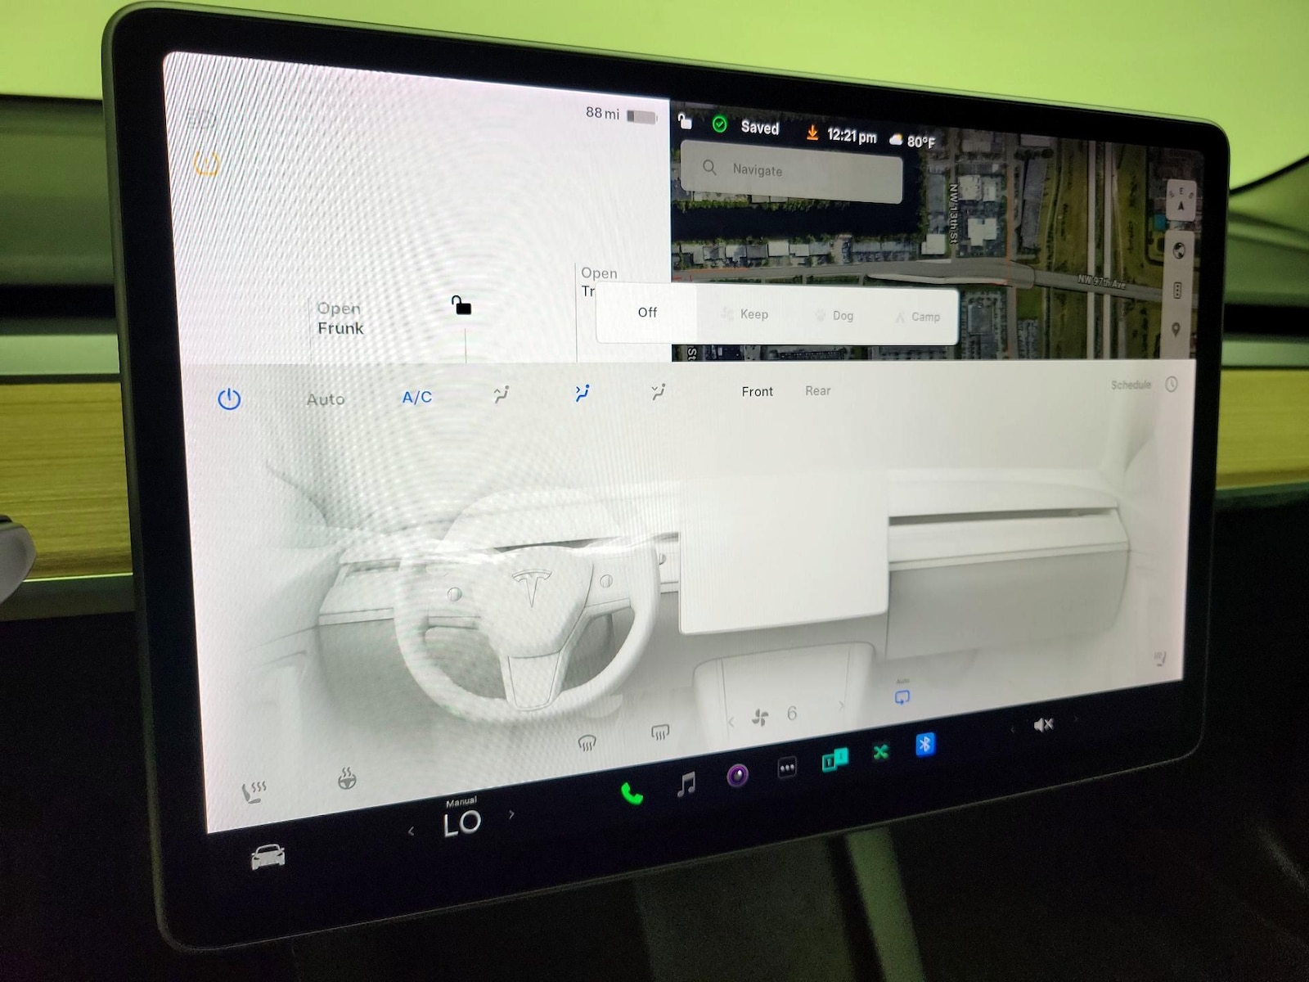
Task: Unmute audio via the speaker icon
Action: (x=1043, y=724)
